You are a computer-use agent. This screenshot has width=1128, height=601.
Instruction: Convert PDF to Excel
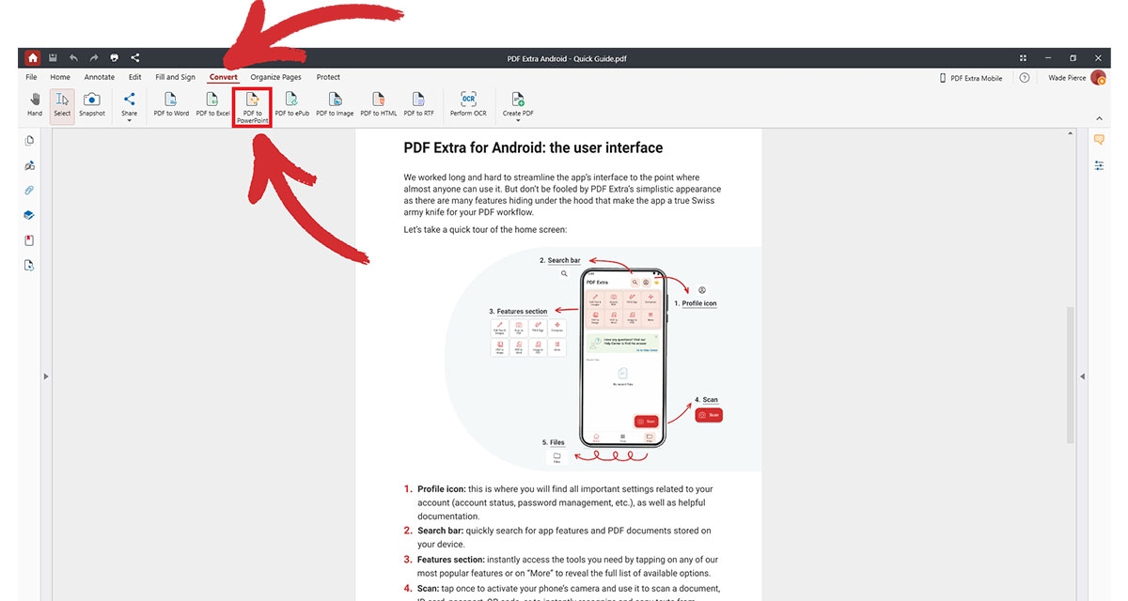(x=213, y=105)
